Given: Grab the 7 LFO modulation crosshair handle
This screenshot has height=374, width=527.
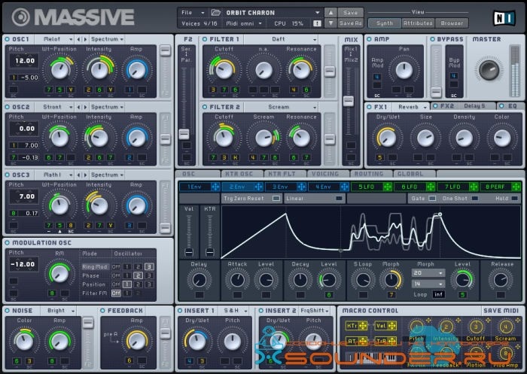Looking at the screenshot, I should click(x=474, y=187).
